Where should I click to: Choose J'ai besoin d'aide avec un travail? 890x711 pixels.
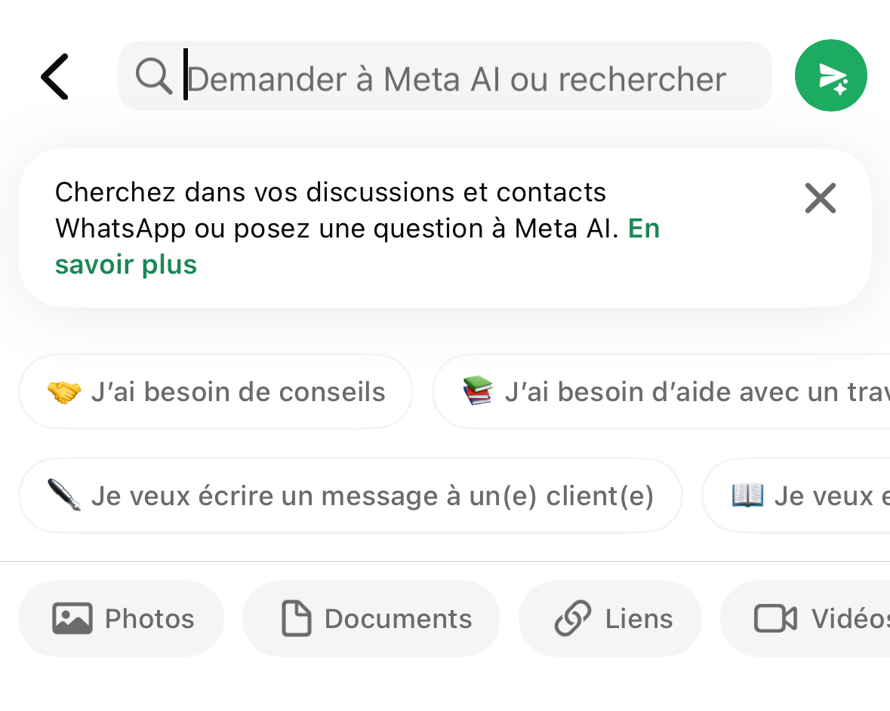(664, 391)
